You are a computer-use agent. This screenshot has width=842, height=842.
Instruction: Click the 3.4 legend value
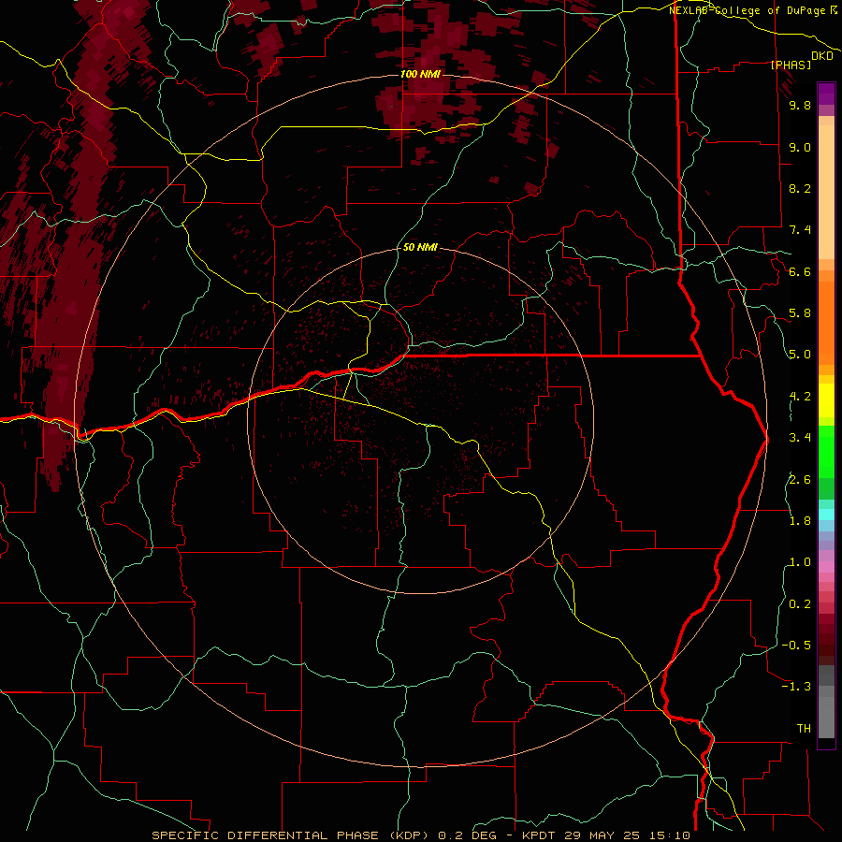point(800,438)
